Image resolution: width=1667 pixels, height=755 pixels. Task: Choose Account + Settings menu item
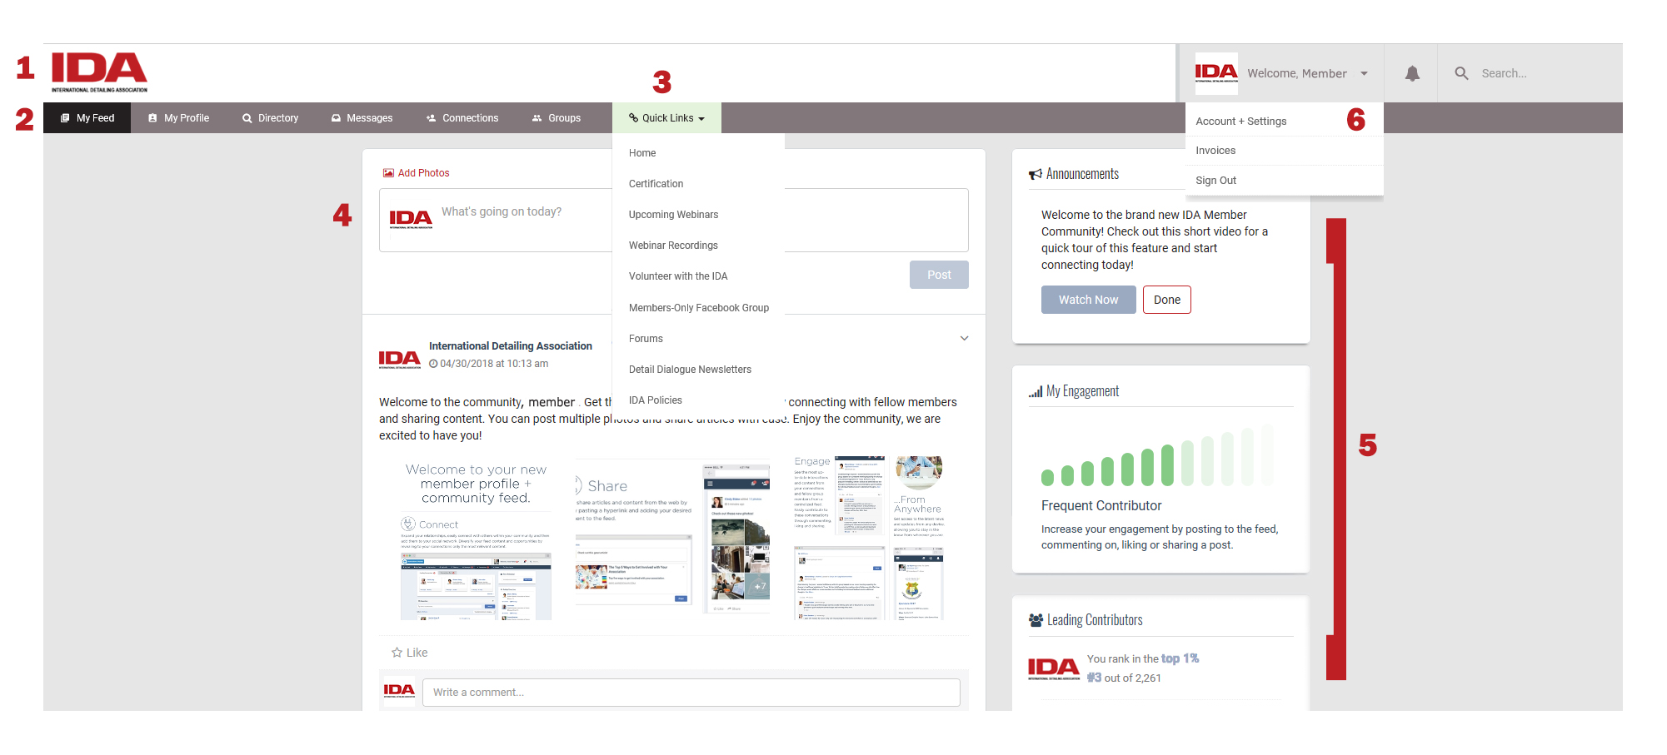[x=1240, y=122]
